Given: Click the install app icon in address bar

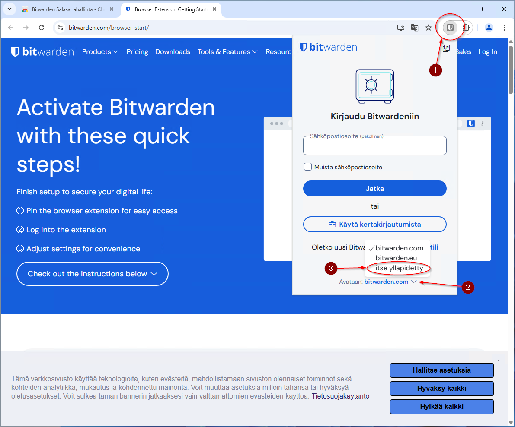Looking at the screenshot, I should [x=401, y=28].
